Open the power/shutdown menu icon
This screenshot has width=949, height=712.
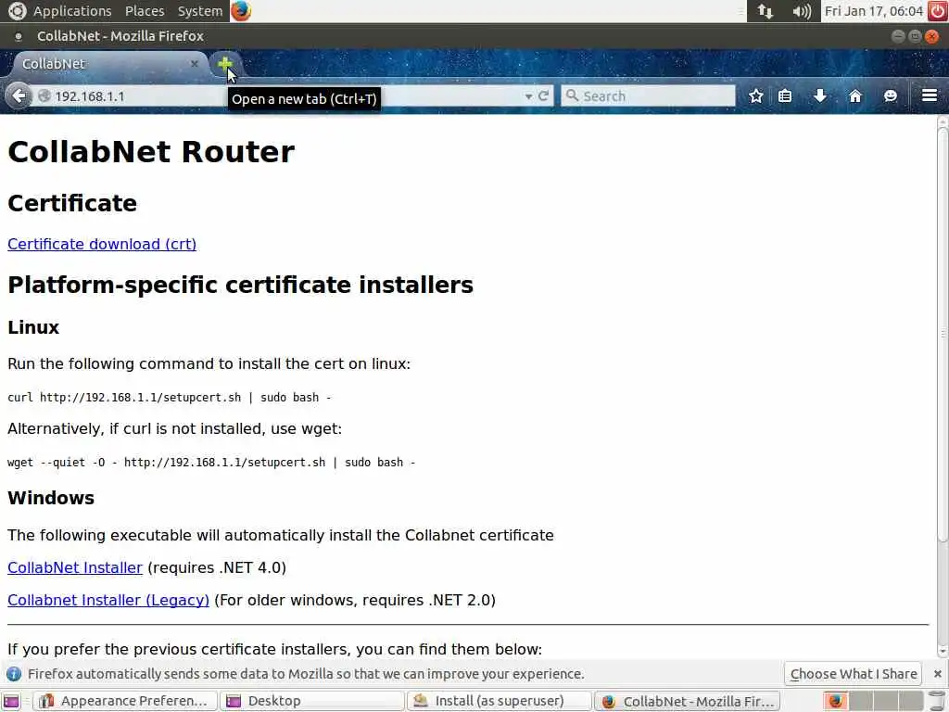[938, 11]
